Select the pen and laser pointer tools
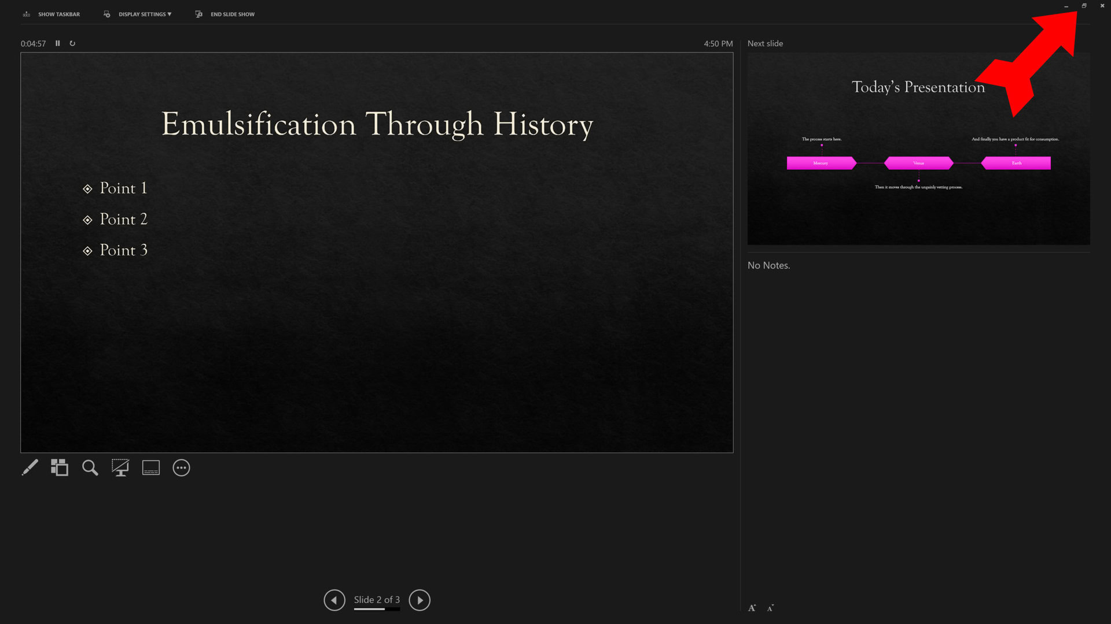 point(30,467)
